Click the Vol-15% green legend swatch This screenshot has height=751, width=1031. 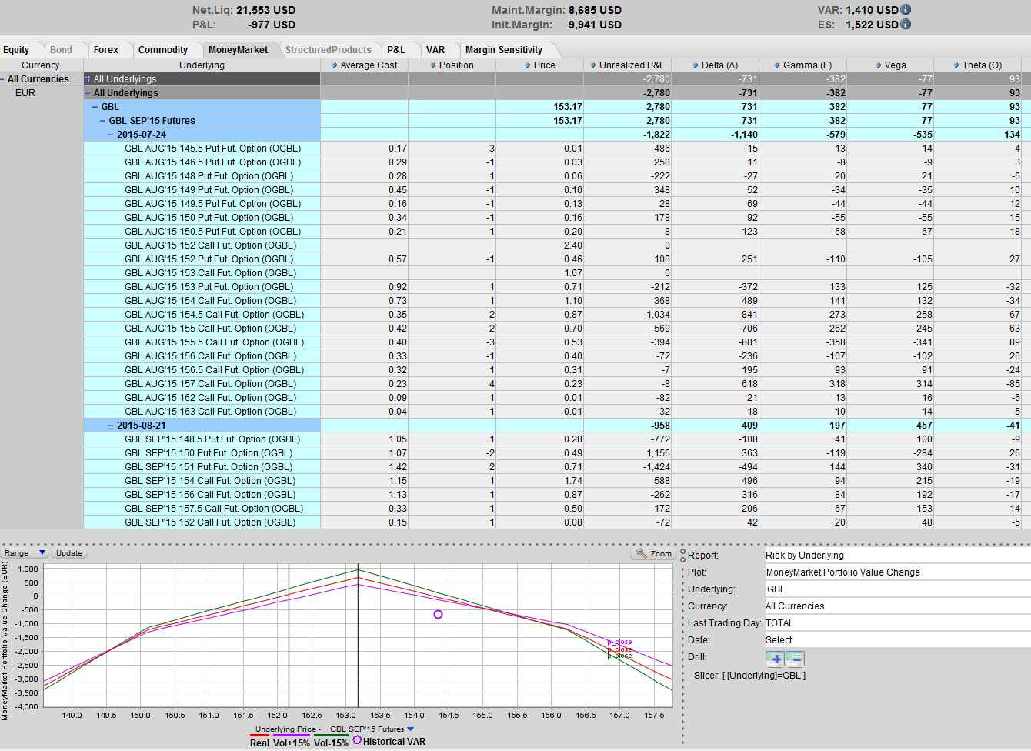(331, 736)
